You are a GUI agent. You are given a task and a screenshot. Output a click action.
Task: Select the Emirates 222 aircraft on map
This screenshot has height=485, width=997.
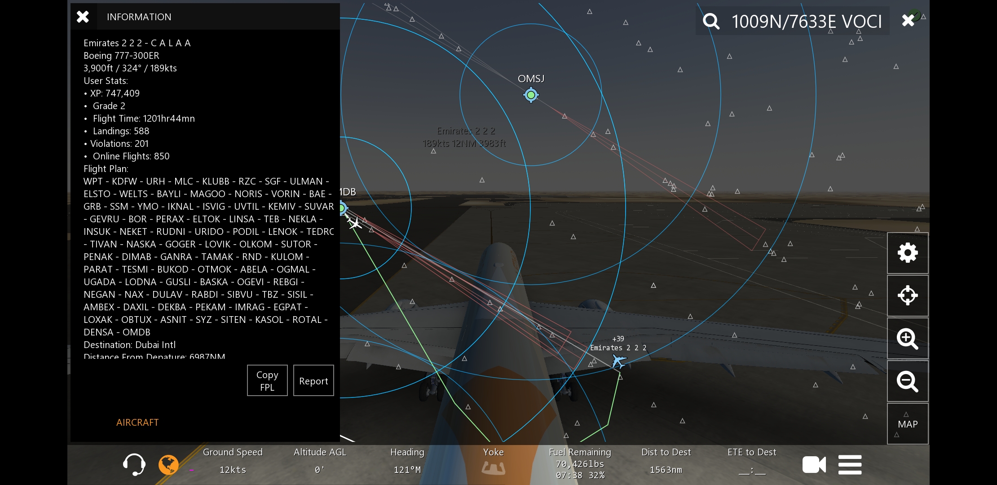coord(619,361)
